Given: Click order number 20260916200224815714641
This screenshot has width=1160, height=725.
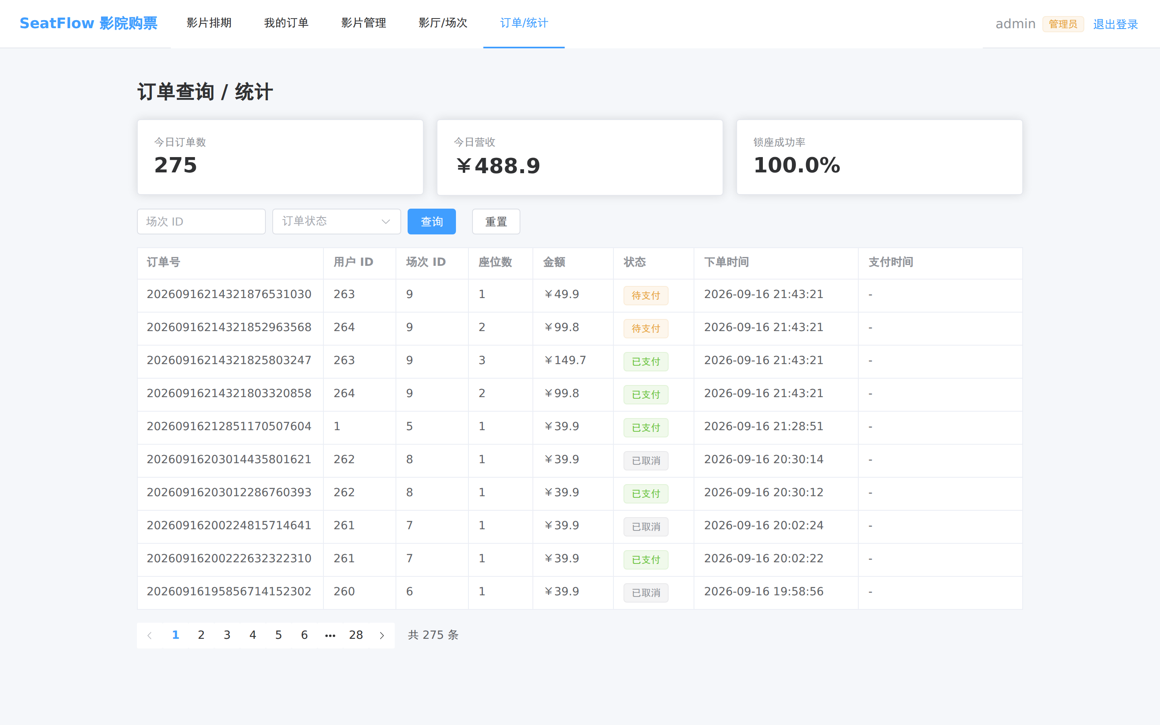Looking at the screenshot, I should 229,526.
